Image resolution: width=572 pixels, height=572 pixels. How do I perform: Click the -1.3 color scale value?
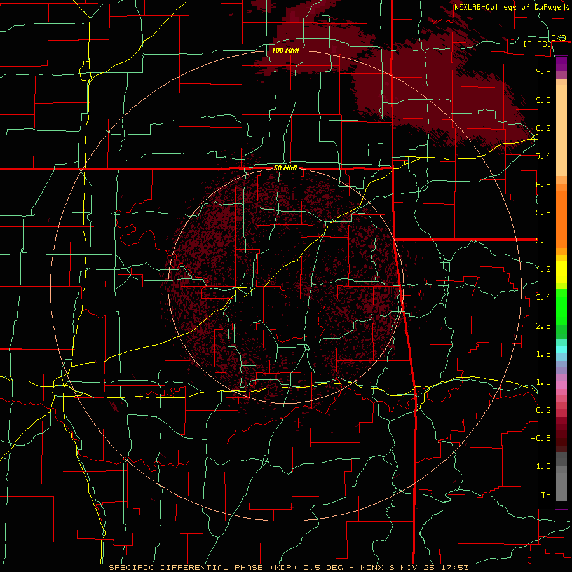541,466
